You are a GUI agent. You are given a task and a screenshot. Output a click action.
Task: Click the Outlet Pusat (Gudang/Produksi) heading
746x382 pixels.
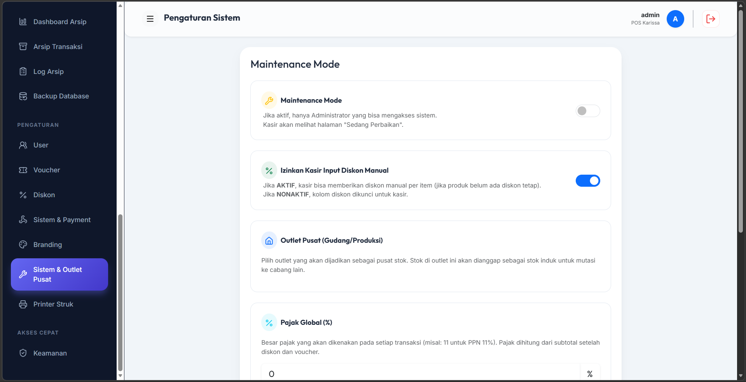point(332,240)
